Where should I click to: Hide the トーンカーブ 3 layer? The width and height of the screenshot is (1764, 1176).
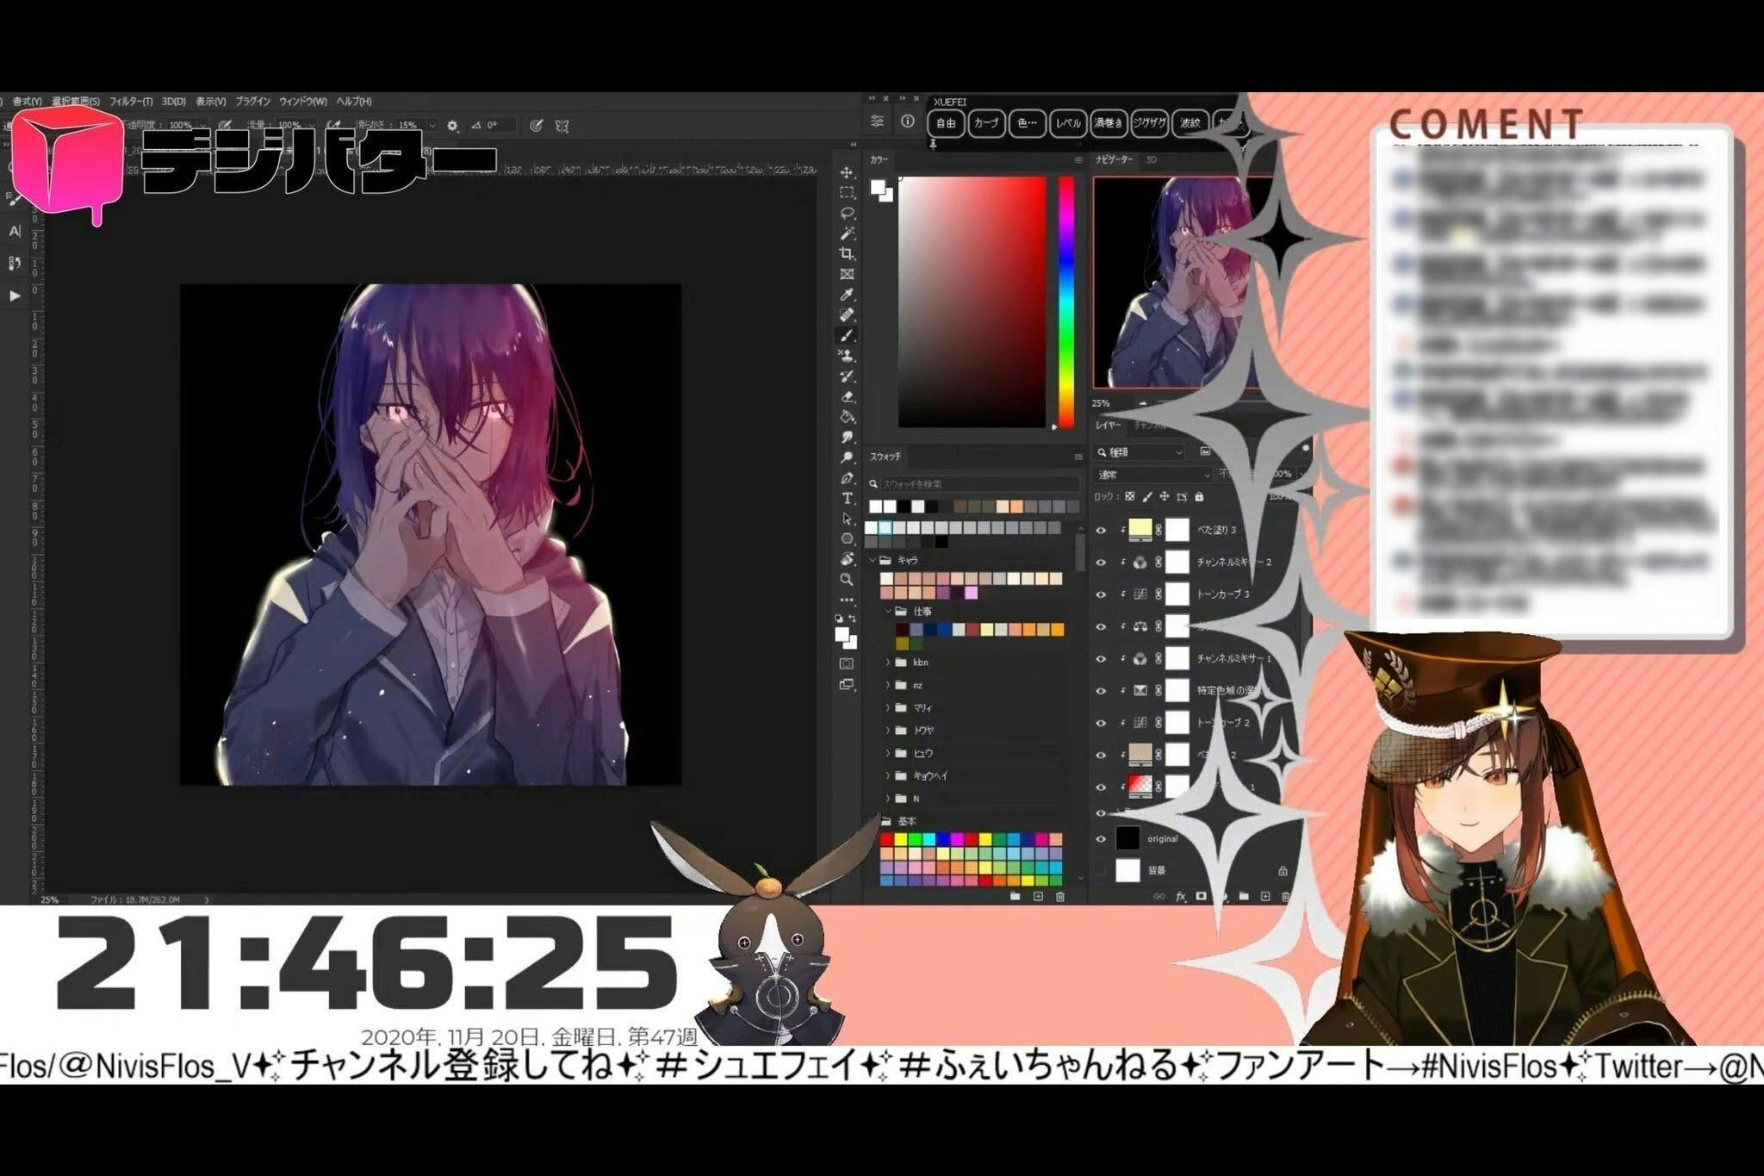tap(1100, 594)
